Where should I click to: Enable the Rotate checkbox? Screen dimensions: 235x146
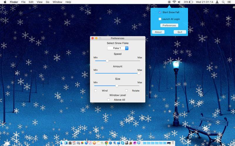[x=127, y=91]
